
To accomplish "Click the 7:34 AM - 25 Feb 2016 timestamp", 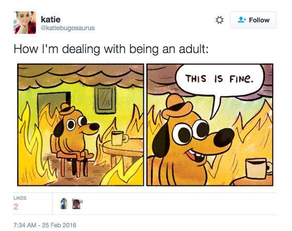I will click(45, 225).
